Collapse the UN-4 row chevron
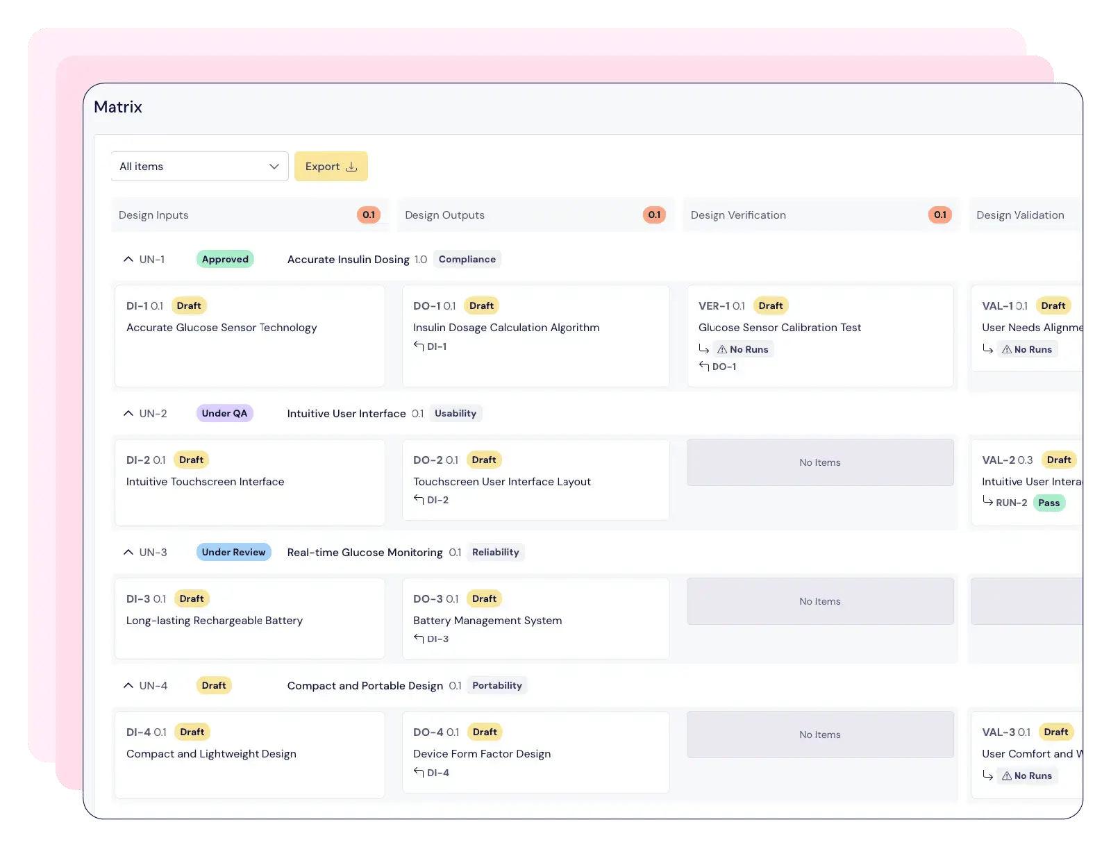Image resolution: width=1111 pixels, height=847 pixels. click(128, 685)
